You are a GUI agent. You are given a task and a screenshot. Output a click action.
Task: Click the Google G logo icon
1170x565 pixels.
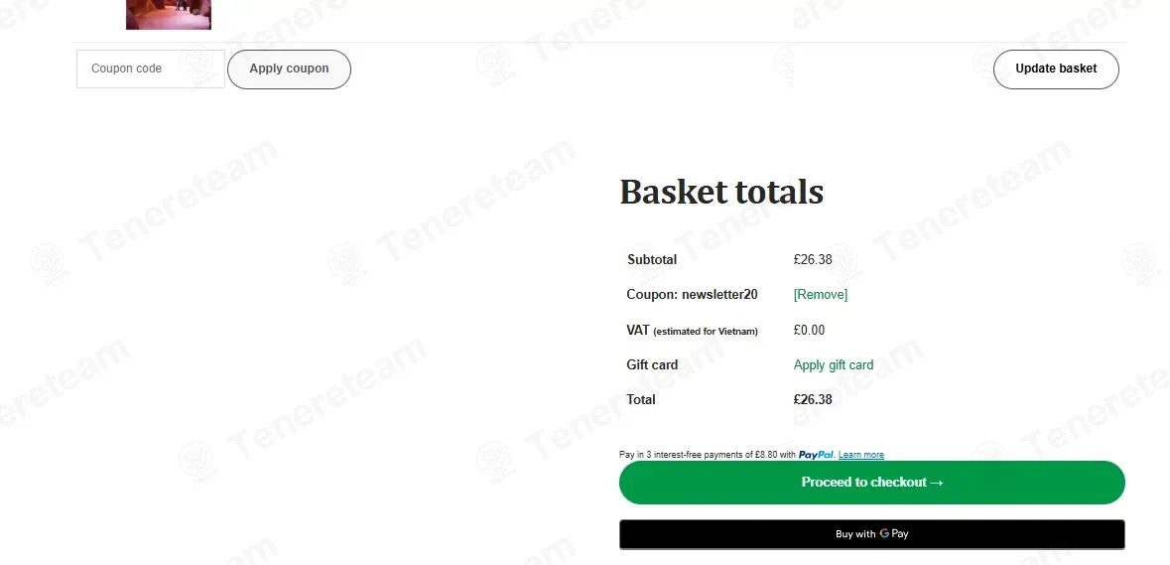click(x=884, y=533)
